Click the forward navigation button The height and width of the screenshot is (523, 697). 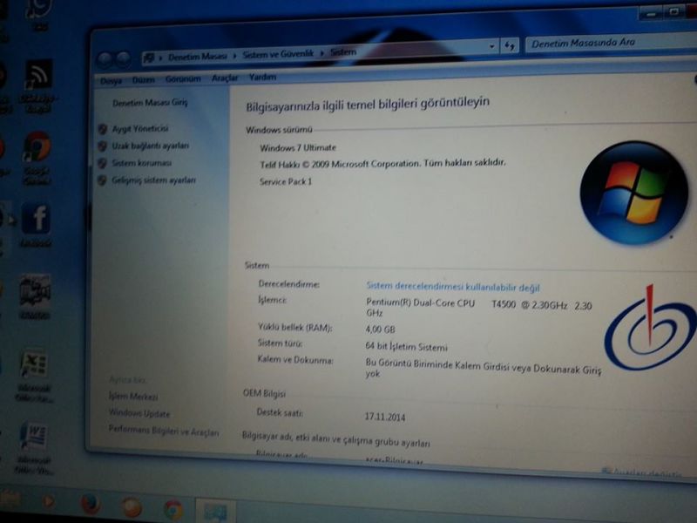(x=123, y=58)
